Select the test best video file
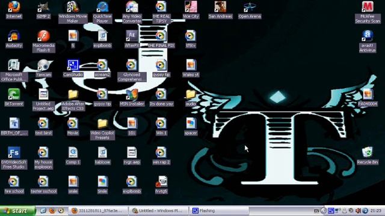The width and height of the screenshot is (385, 216). click(43, 127)
